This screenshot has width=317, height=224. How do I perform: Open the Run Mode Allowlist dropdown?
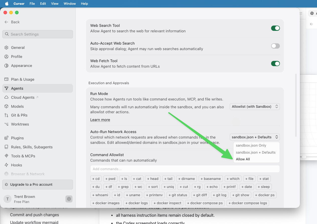(x=255, y=106)
